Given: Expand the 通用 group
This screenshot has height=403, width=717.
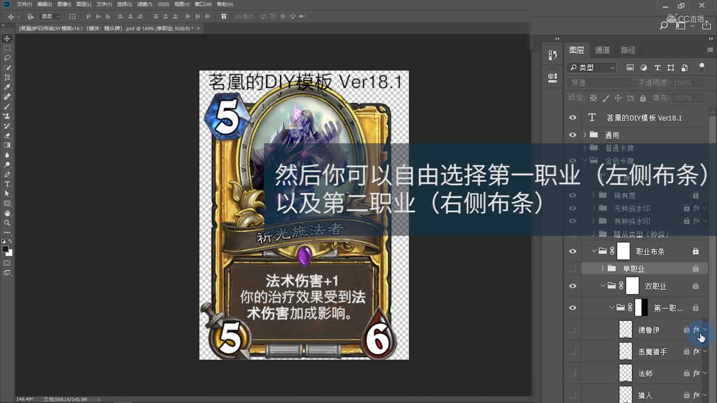Looking at the screenshot, I should coord(584,135).
